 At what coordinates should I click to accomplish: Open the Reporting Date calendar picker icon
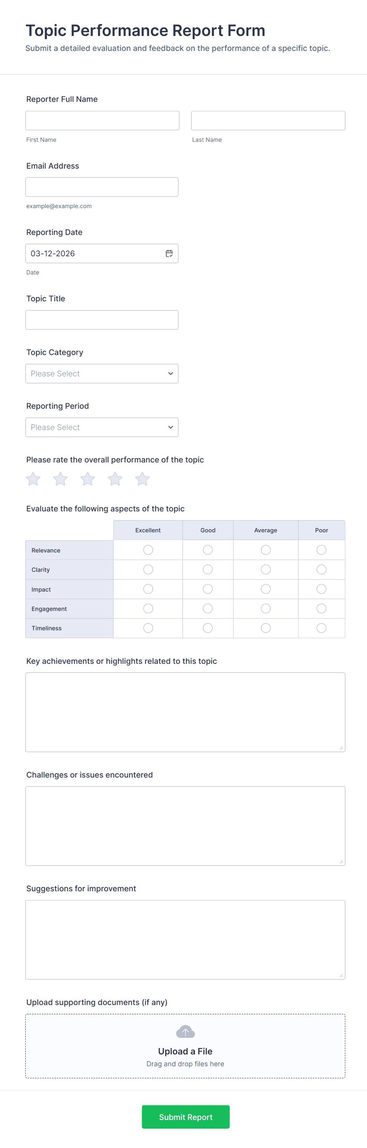click(169, 254)
